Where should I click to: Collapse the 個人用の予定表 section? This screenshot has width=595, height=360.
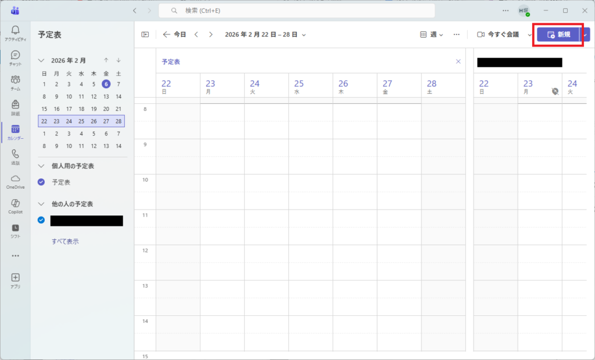(41, 166)
